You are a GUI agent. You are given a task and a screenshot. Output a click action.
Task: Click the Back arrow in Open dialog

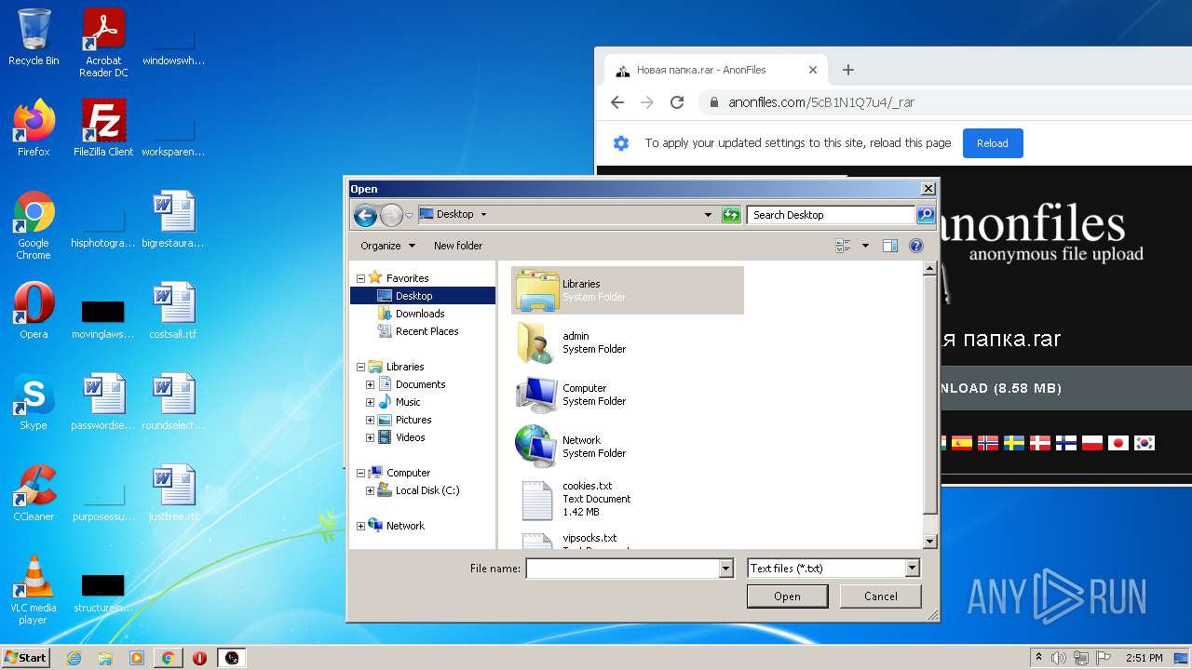coord(365,215)
